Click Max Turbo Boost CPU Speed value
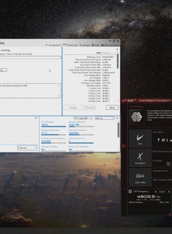Image resolution: width=172 pixels, height=234 pixels. [x=107, y=60]
